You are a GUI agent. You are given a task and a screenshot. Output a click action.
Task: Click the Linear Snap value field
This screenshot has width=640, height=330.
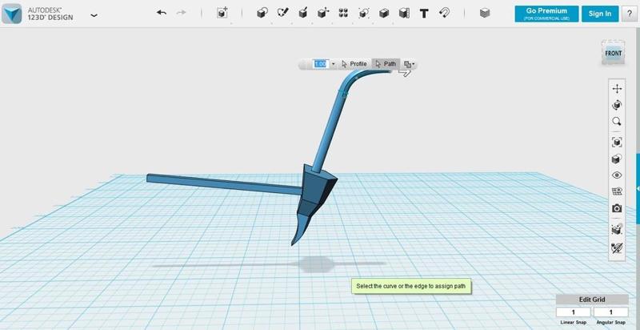tap(574, 312)
